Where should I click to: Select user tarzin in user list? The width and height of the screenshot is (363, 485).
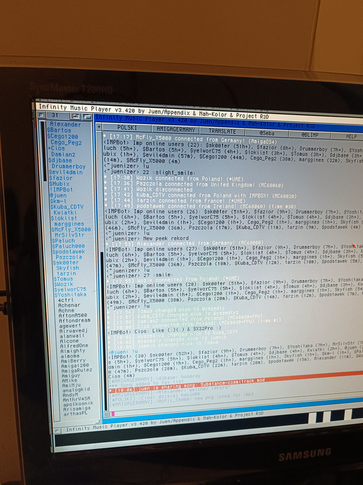67,273
